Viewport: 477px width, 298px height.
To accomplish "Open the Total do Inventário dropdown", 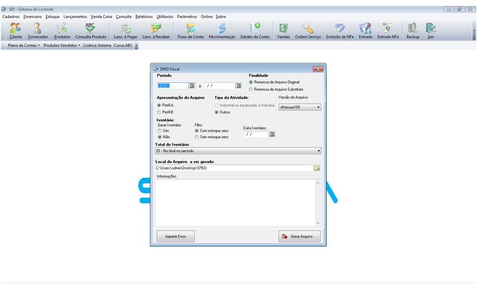I will tap(238, 151).
